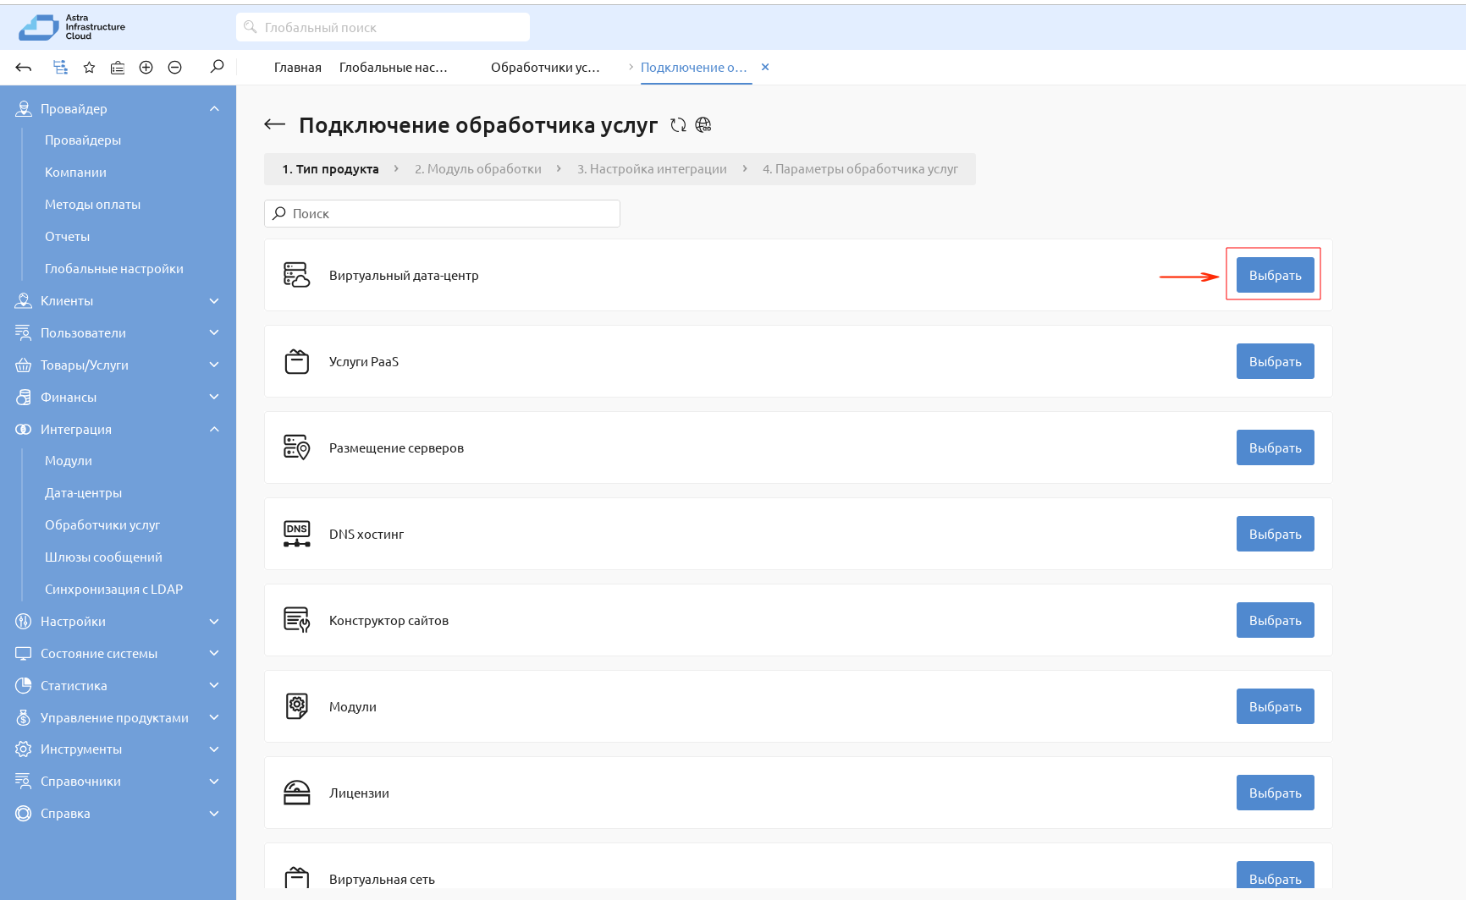1466x900 pixels.
Task: Click the favorites star icon
Action: tap(89, 68)
